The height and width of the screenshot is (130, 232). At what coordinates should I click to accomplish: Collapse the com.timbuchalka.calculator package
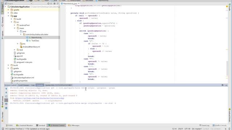[x=21, y=34]
